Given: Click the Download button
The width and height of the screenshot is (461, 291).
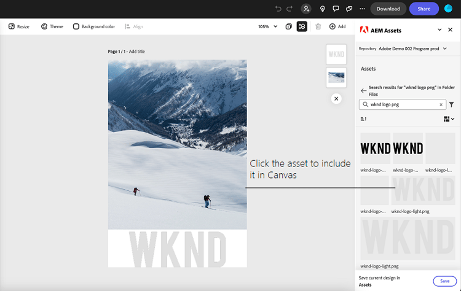Looking at the screenshot, I should pyautogui.click(x=388, y=9).
